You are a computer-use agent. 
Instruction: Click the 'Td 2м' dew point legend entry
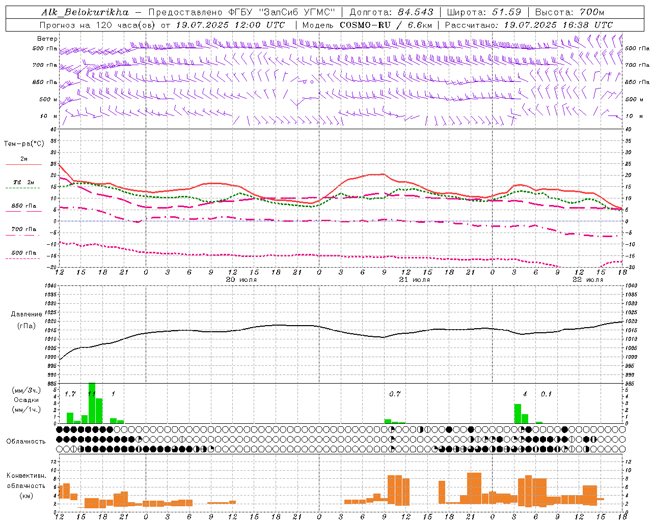pos(24,182)
